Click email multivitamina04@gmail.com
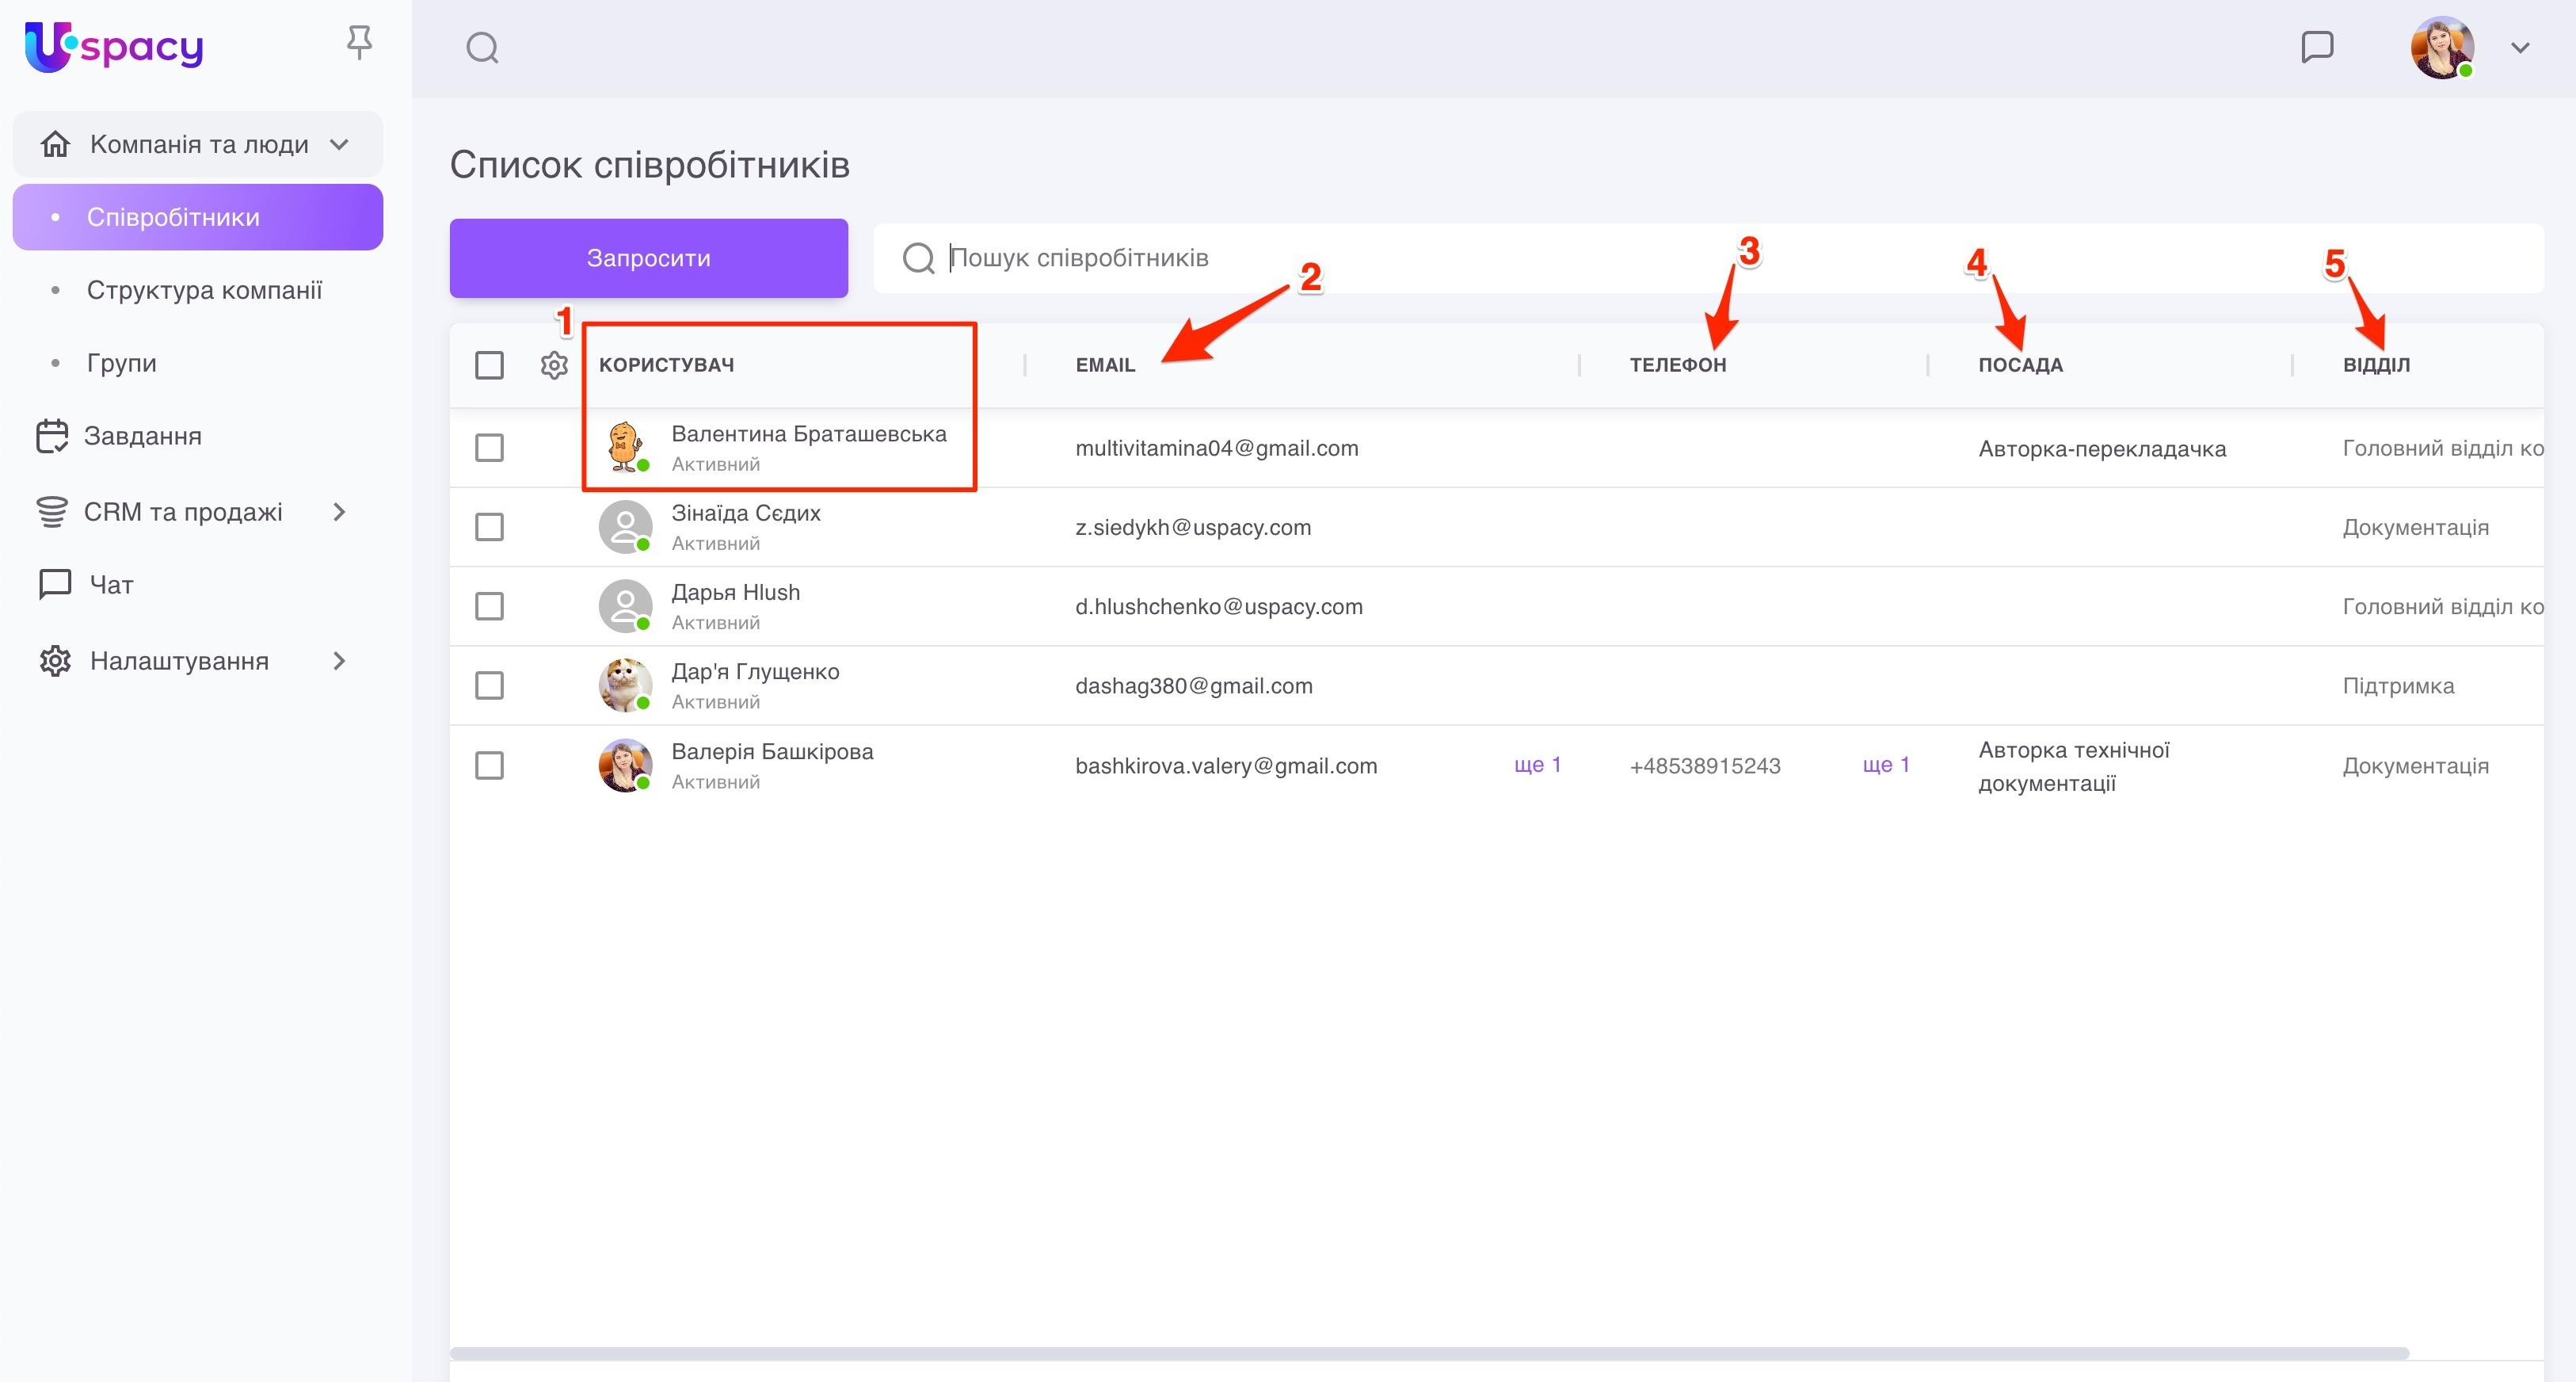Viewport: 2576px width, 1382px height. click(x=1217, y=449)
